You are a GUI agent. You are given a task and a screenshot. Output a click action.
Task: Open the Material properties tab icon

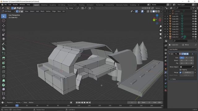point(166,90)
